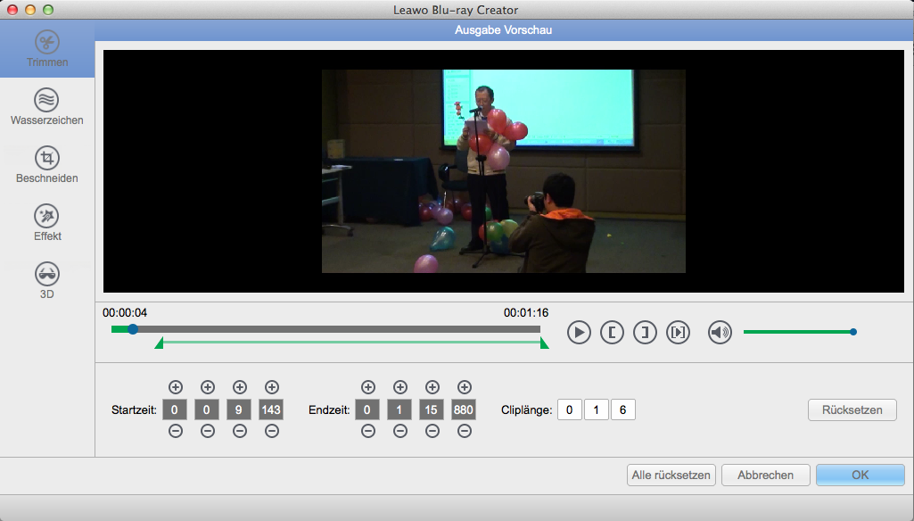Click the Endzeit milliseconds field showing 880
Screen dimensions: 914x521
464,409
